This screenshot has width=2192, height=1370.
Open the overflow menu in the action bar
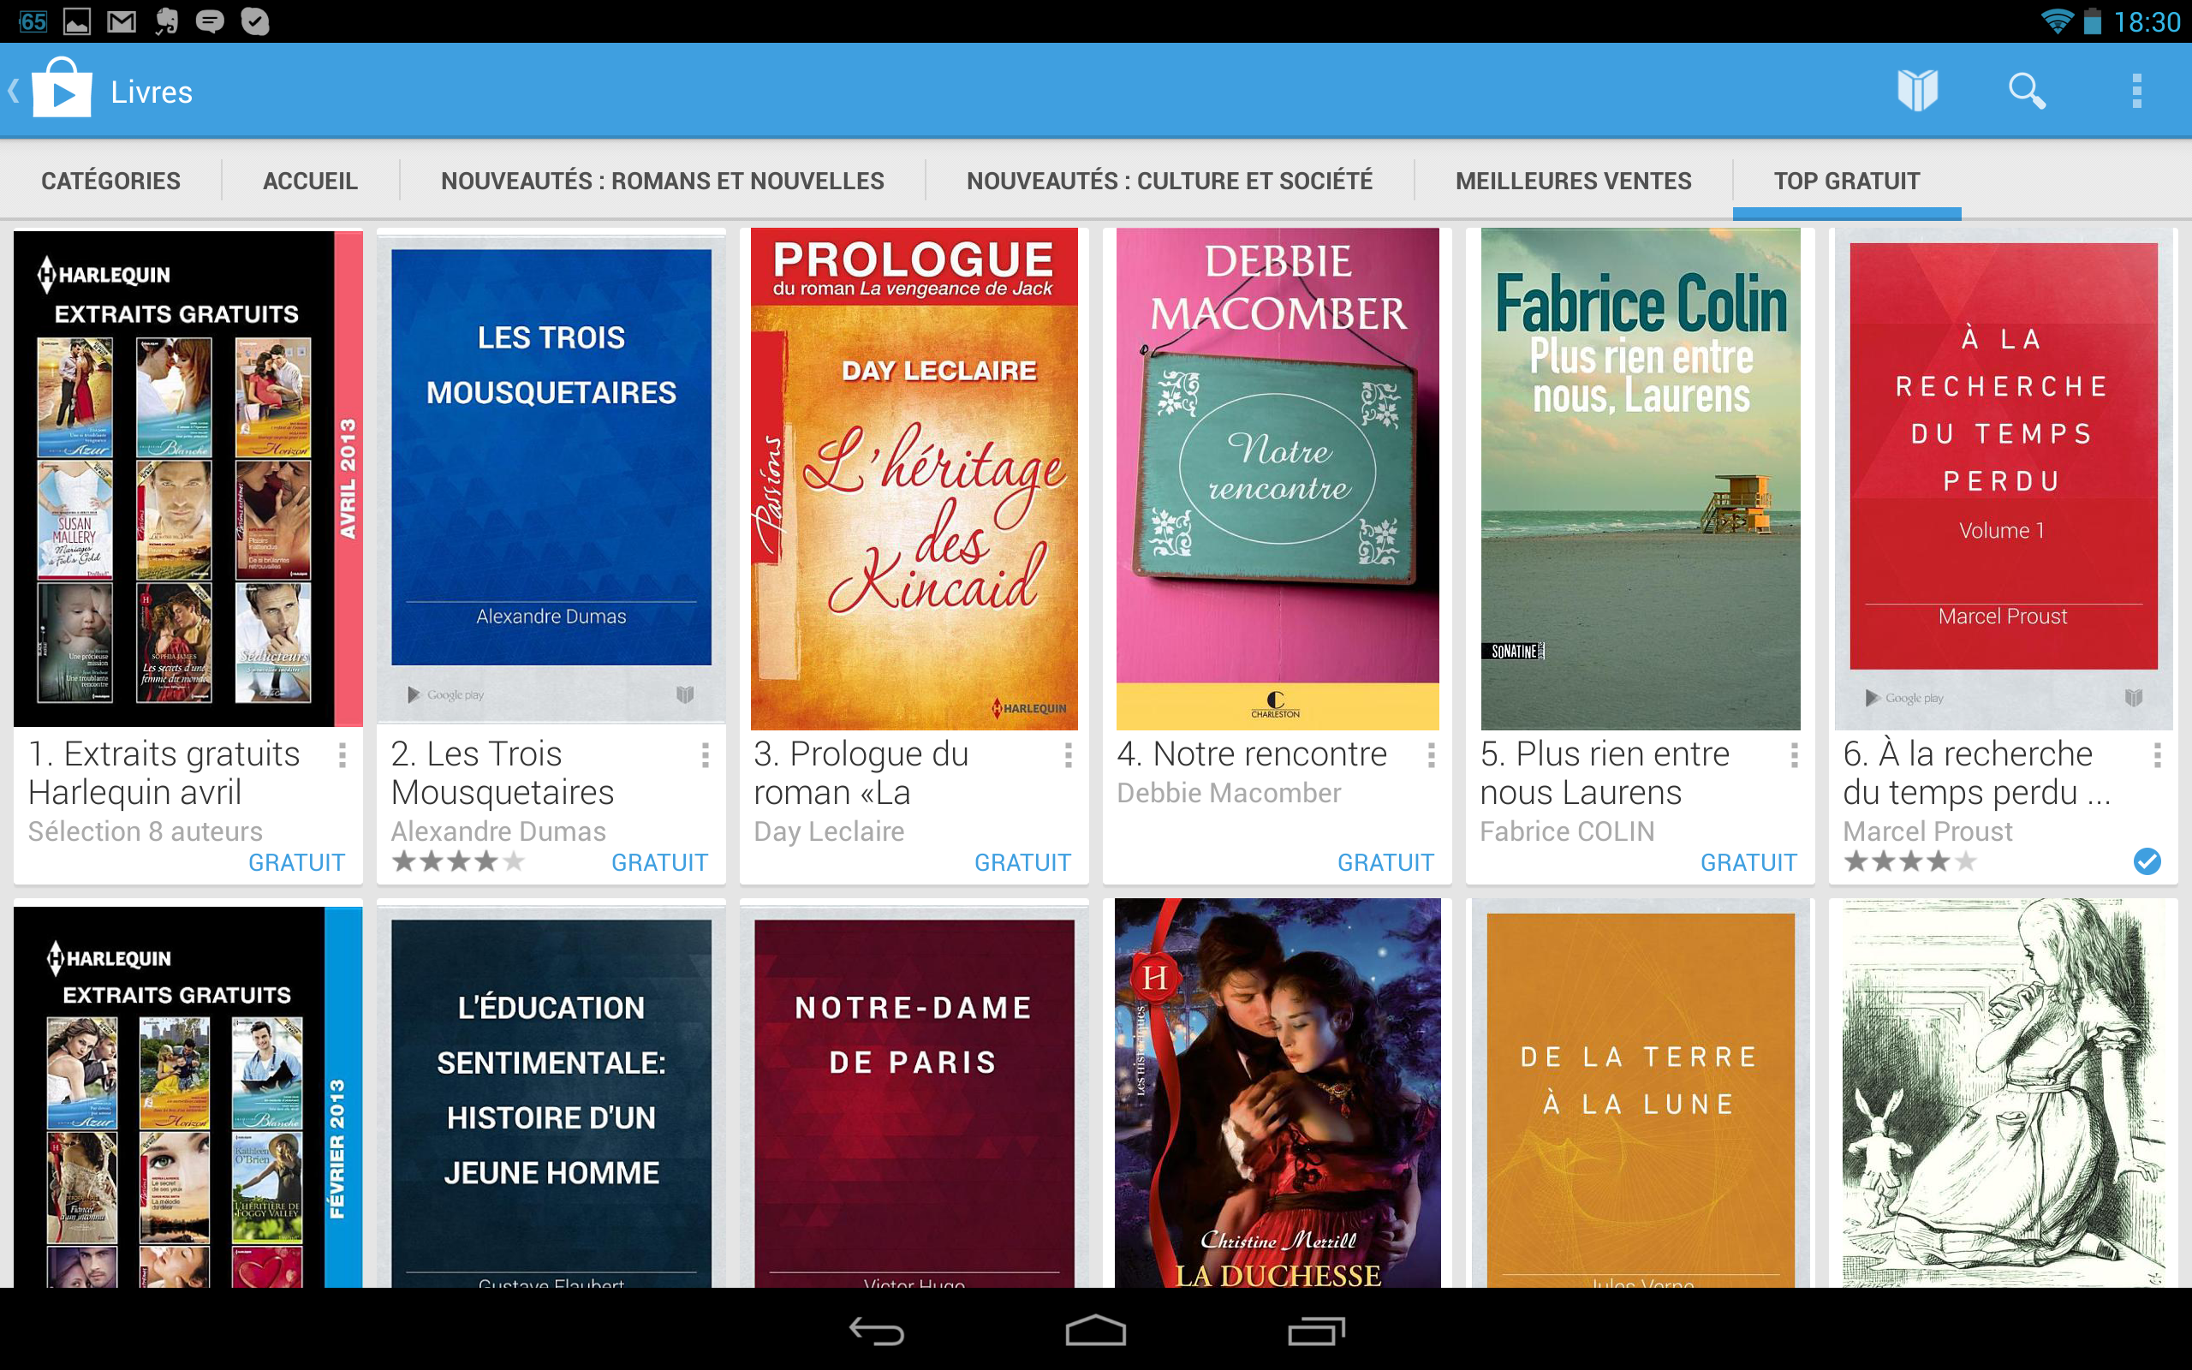[2136, 91]
